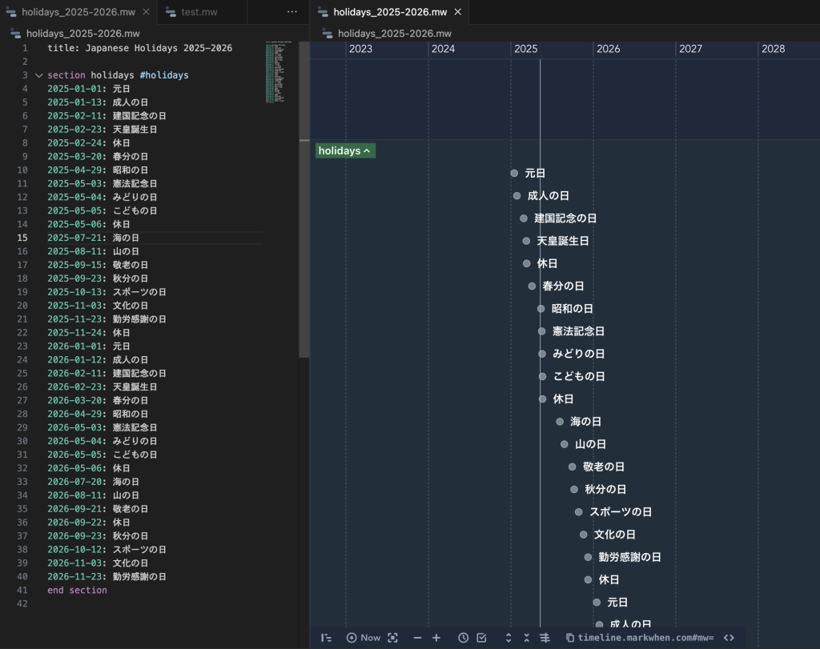Image resolution: width=820 pixels, height=649 pixels.
Task: Zoom out with the minus icon
Action: [x=417, y=638]
